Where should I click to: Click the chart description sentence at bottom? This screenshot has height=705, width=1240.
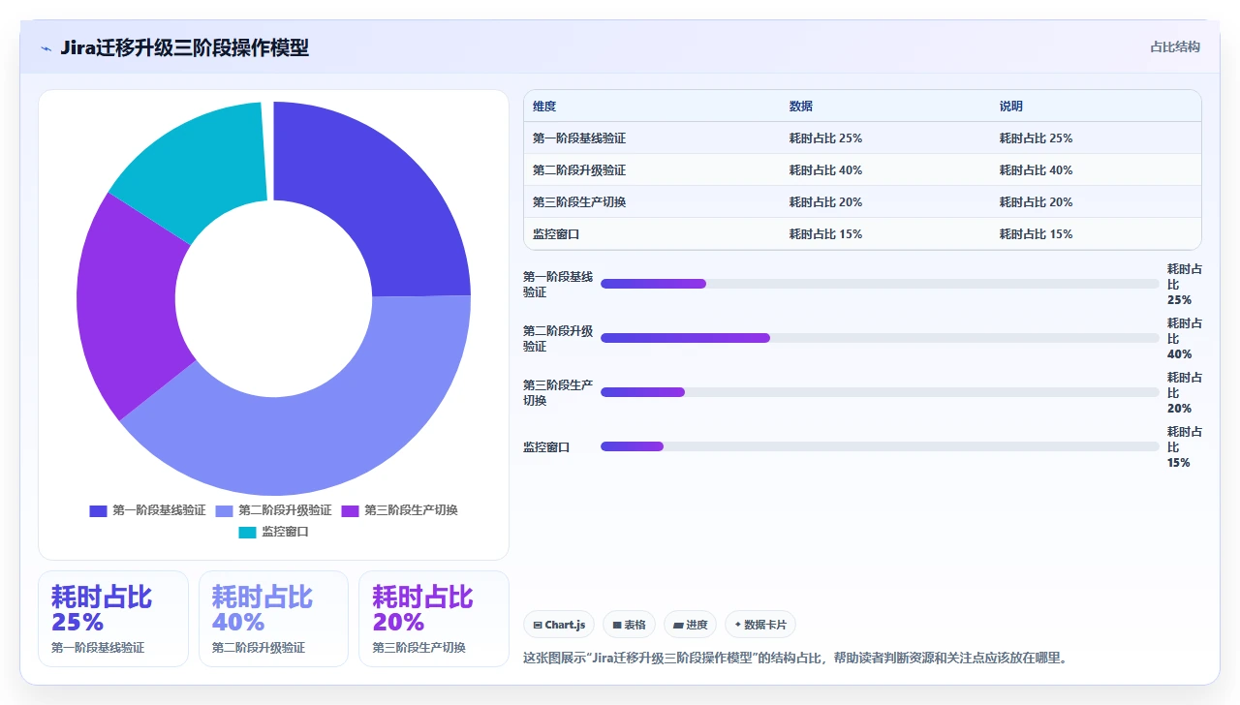795,659
